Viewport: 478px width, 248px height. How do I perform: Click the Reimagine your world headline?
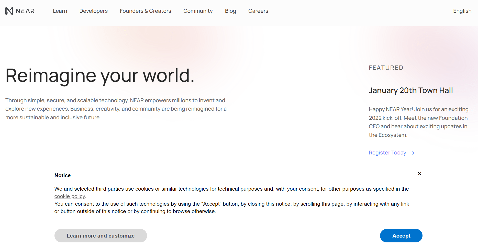pos(100,76)
